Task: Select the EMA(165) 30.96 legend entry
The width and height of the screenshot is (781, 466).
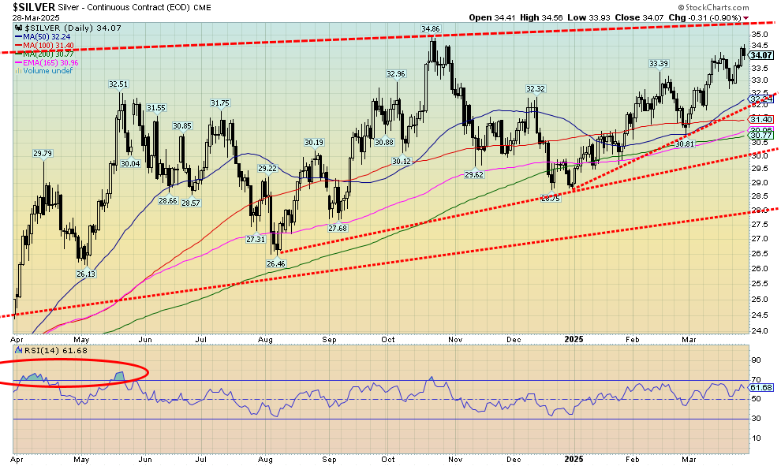Action: tap(49, 62)
